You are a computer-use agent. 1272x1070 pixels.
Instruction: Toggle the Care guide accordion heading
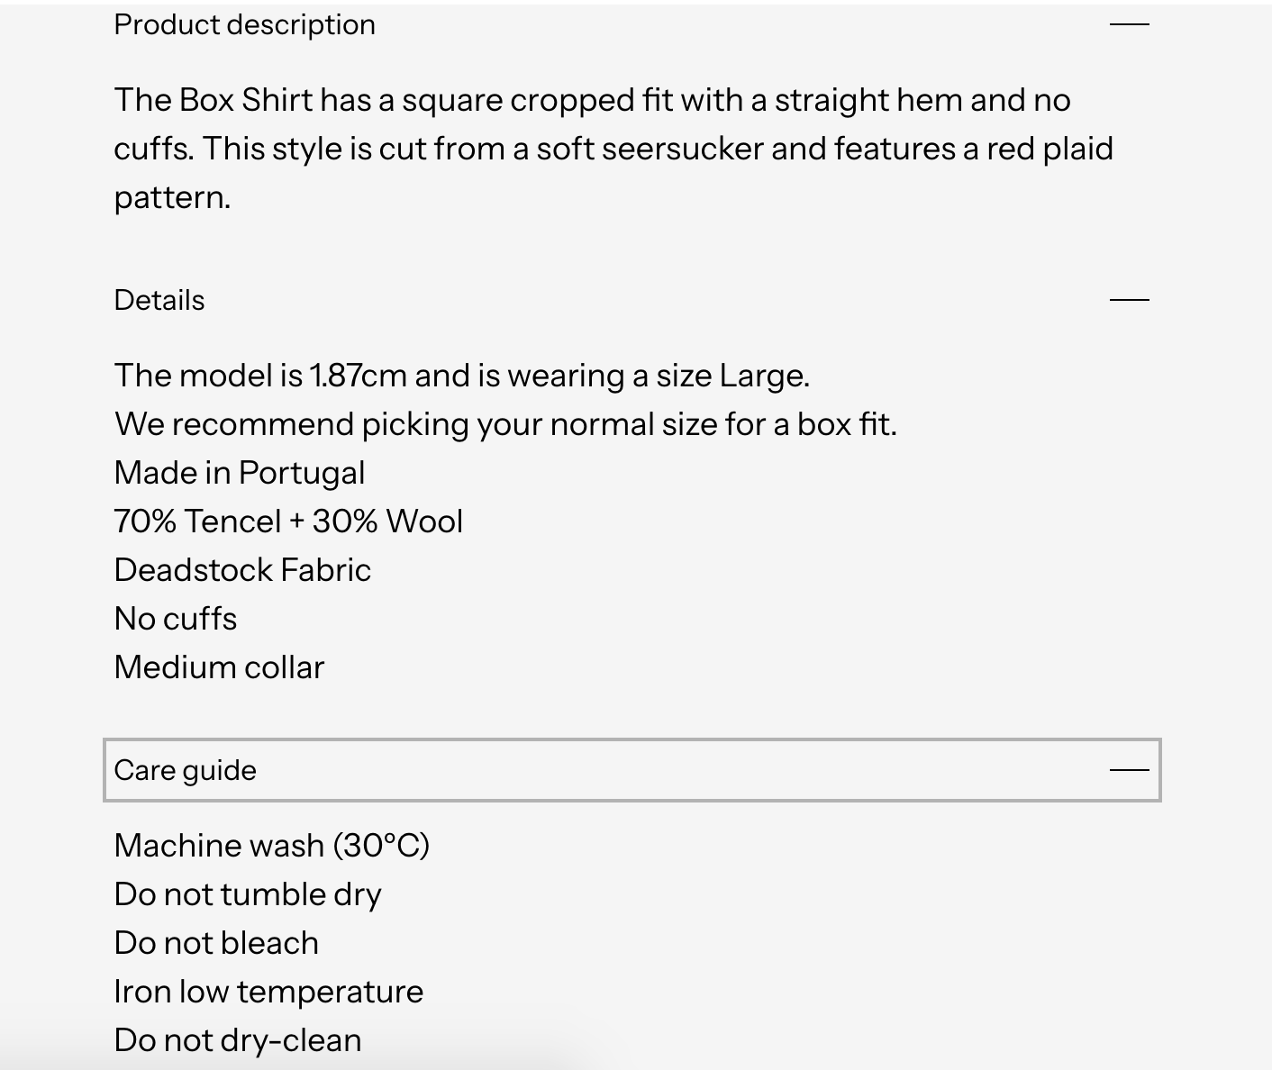632,770
